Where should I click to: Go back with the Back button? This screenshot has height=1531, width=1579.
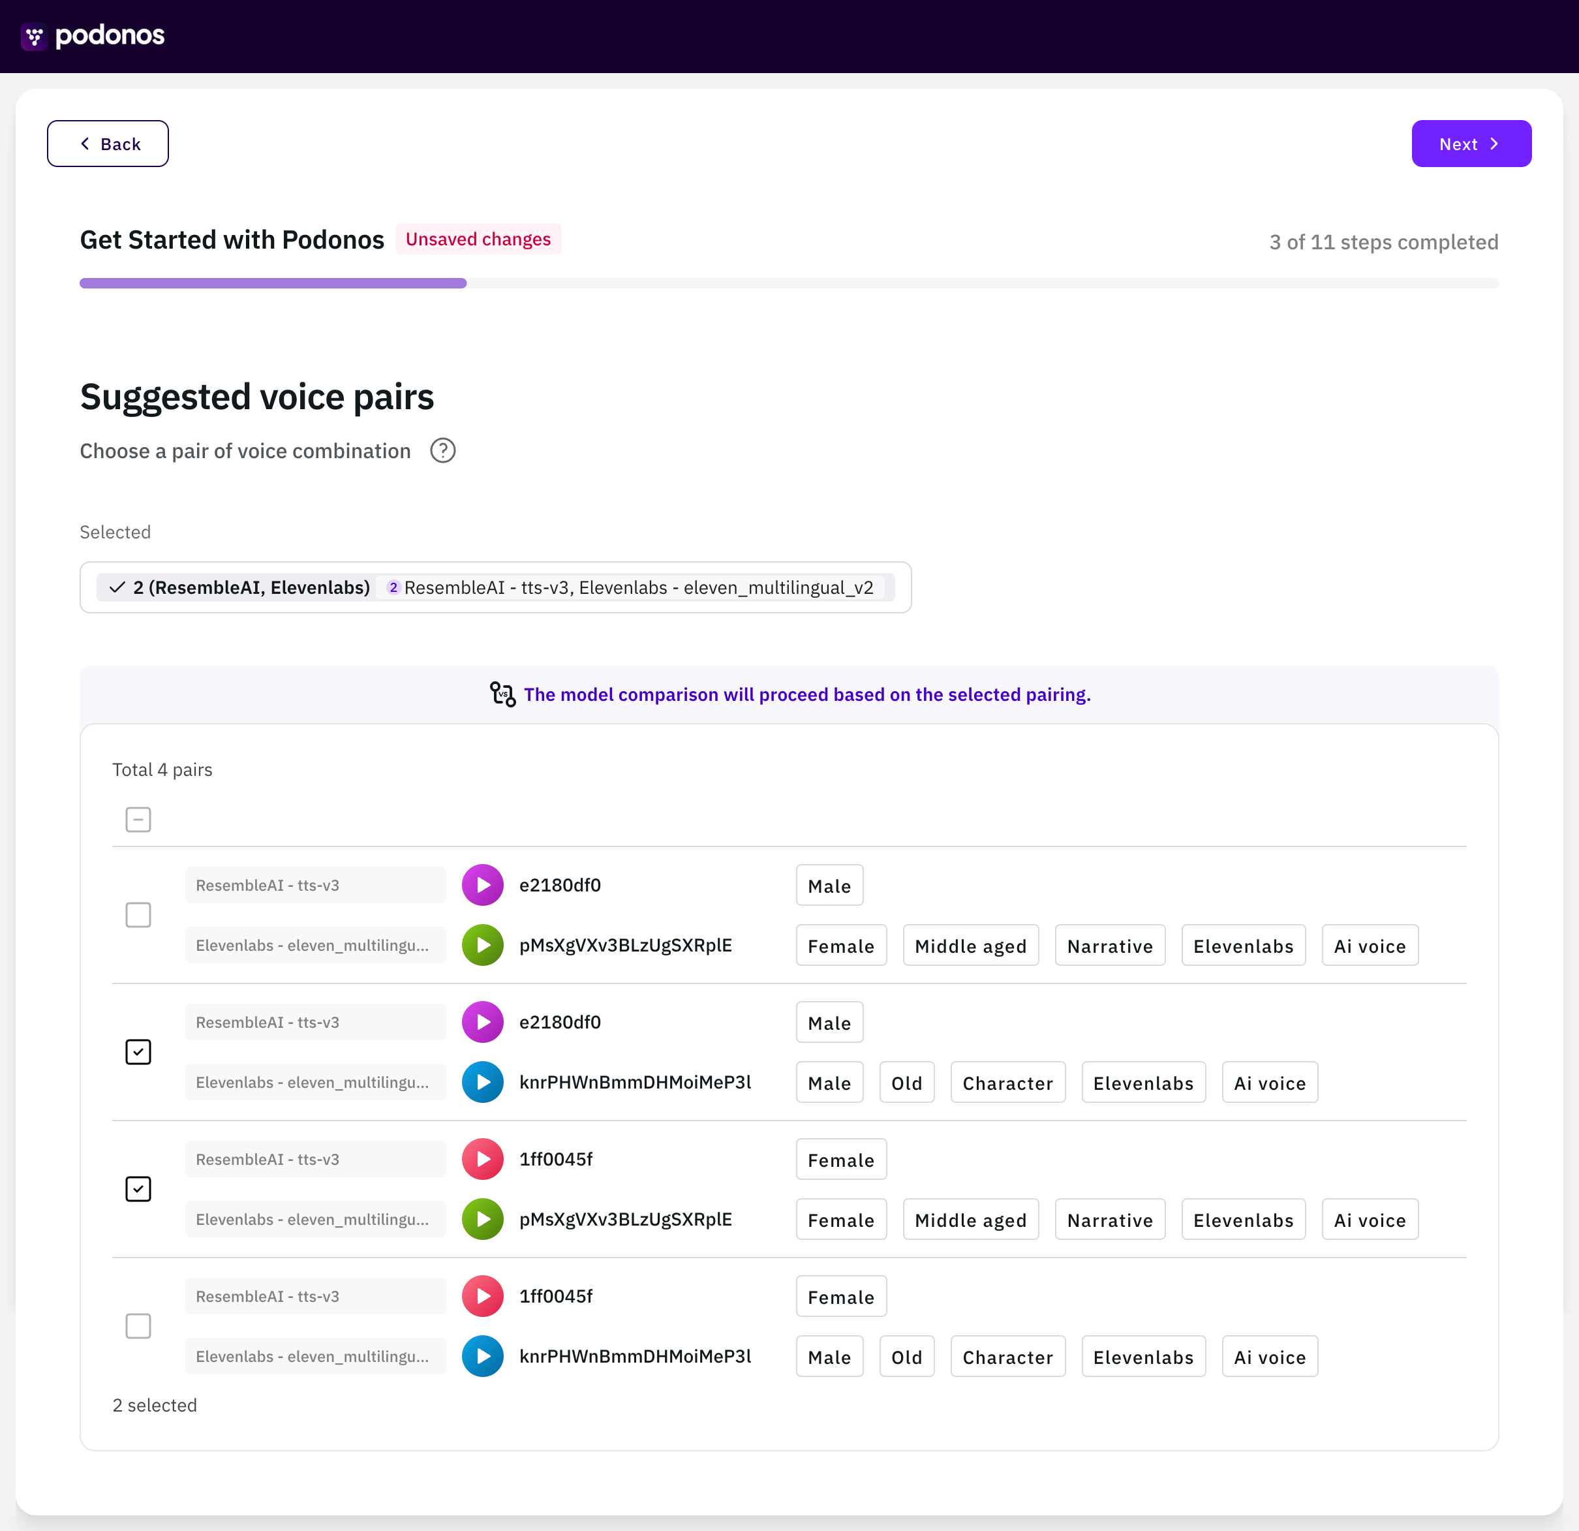(108, 144)
